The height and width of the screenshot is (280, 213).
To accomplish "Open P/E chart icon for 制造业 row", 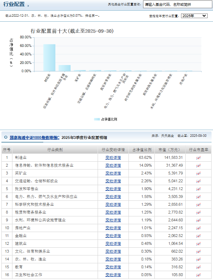I will [x=198, y=158].
